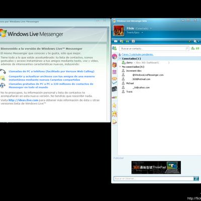
Task: Open the pink round avatar sidebar tab
Action: point(115,56)
